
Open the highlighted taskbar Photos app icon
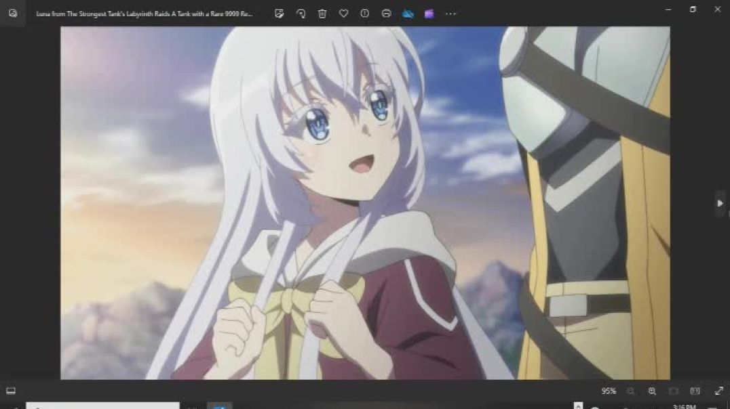click(x=219, y=406)
